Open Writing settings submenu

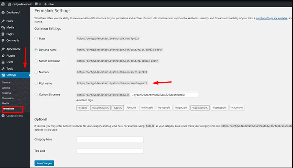click(6, 88)
